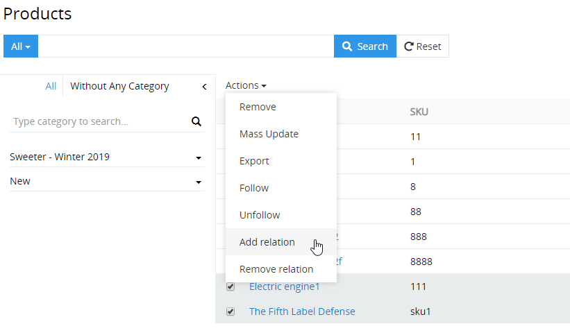Viewport: 570px width, 333px height.
Task: Uncheck the Electric engine1 checkbox
Action: tap(230, 287)
